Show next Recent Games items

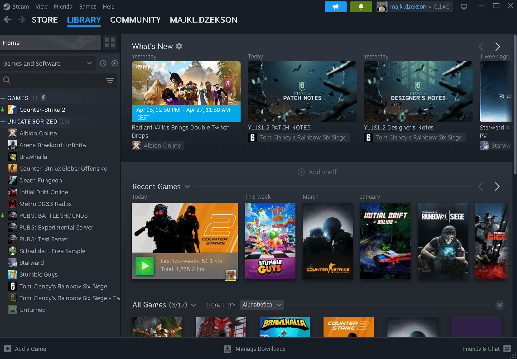497,187
